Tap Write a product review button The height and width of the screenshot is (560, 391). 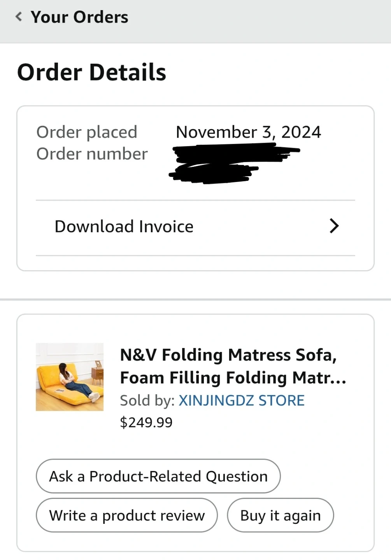pyautogui.click(x=127, y=515)
